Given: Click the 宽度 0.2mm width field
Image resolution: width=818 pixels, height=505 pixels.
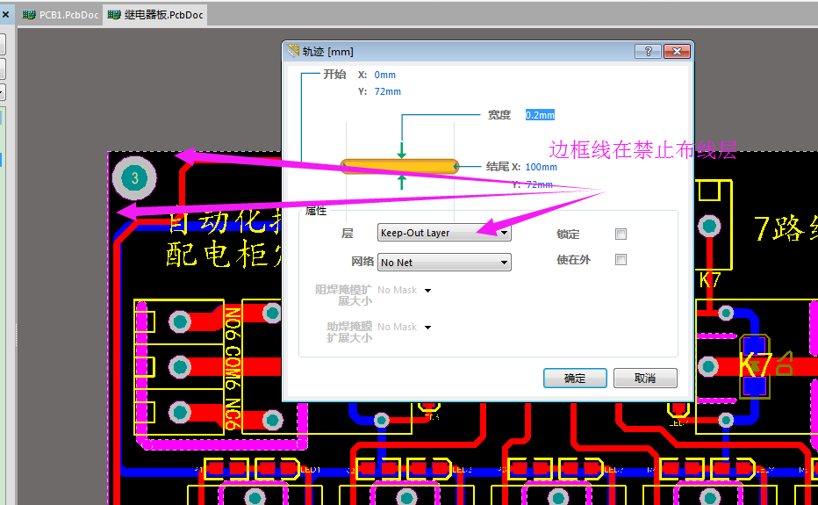Looking at the screenshot, I should click(540, 115).
